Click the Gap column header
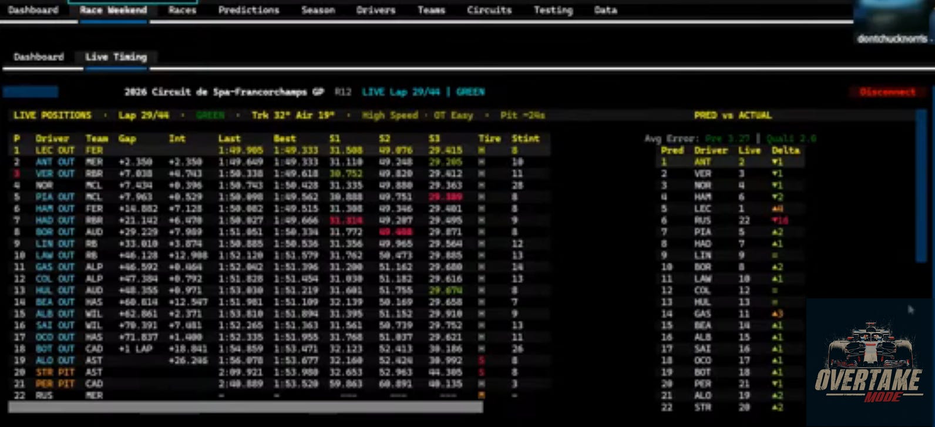The height and width of the screenshot is (427, 935). coord(127,139)
